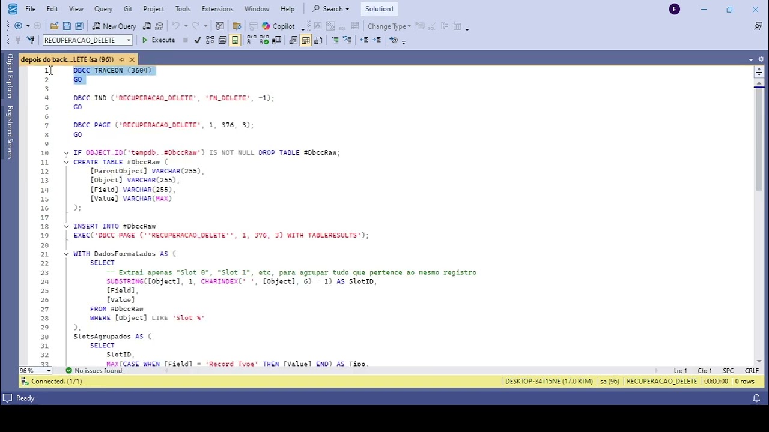Image resolution: width=769 pixels, height=432 pixels.
Task: Uncomment the selected lines icon
Action: (347, 40)
